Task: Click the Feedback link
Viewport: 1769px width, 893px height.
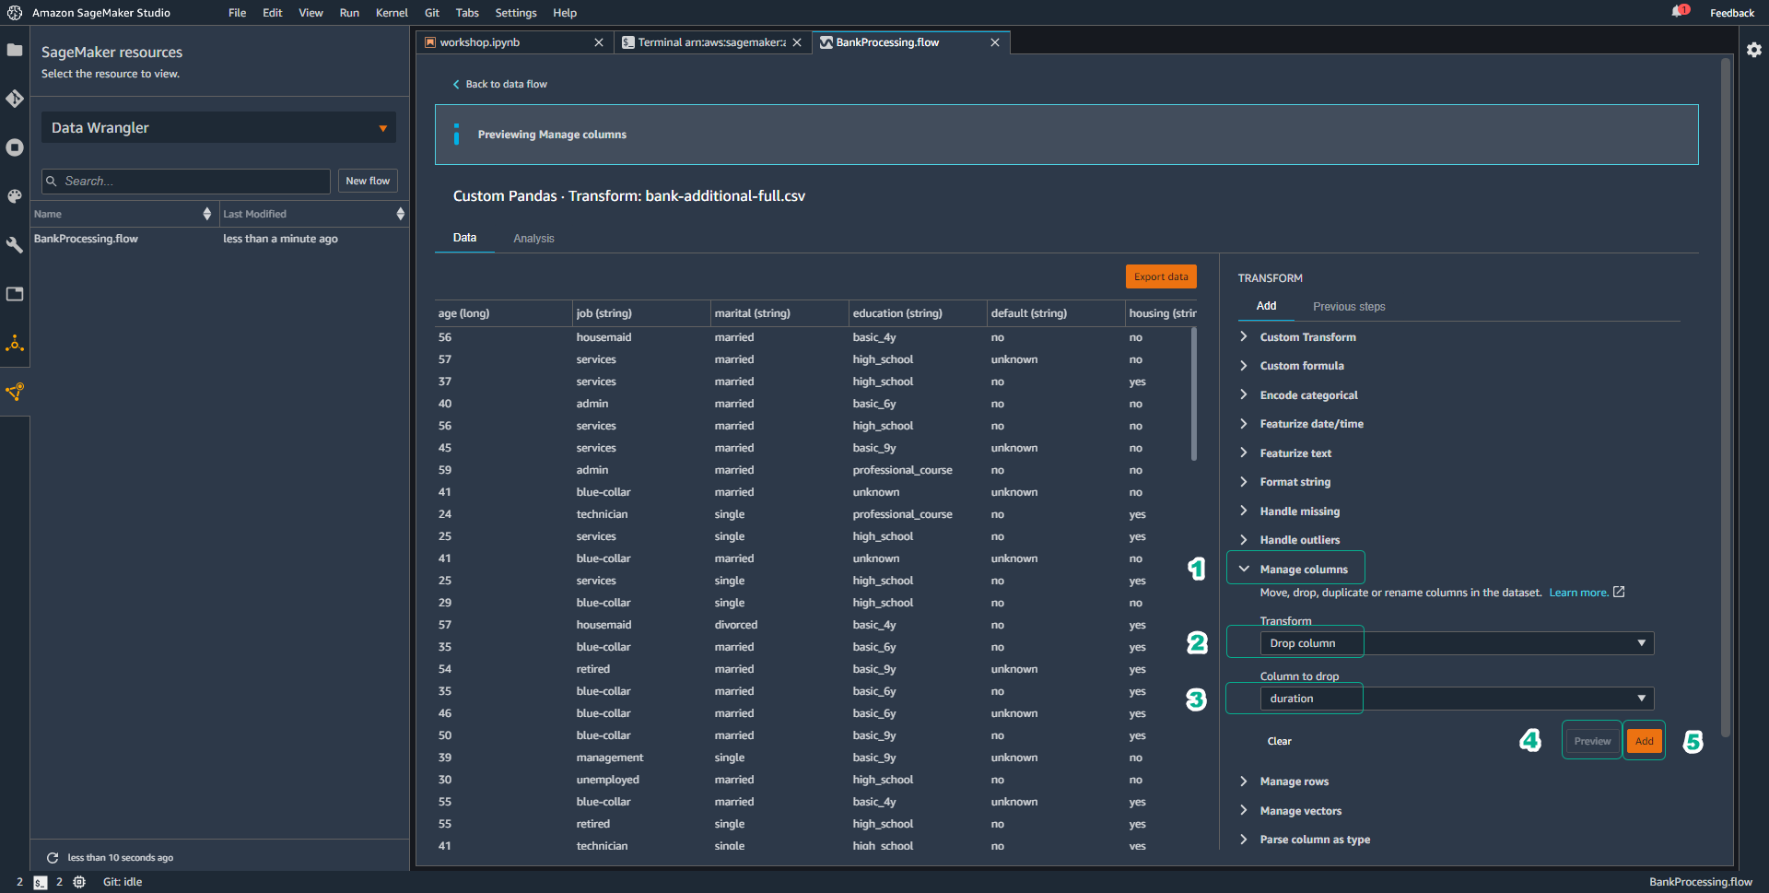Action: pos(1732,13)
